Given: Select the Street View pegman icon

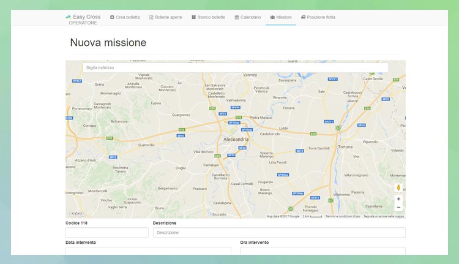Looking at the screenshot, I should tap(398, 187).
